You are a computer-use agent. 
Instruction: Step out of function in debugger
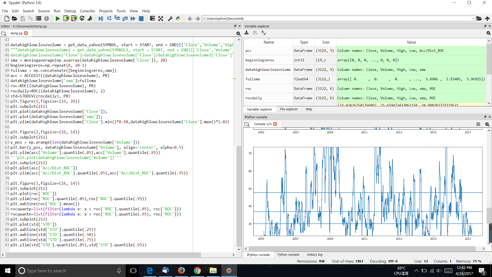[125, 19]
